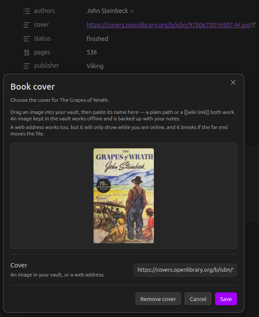Remove John Steinbeck from authors
The image size is (259, 317).
(132, 11)
